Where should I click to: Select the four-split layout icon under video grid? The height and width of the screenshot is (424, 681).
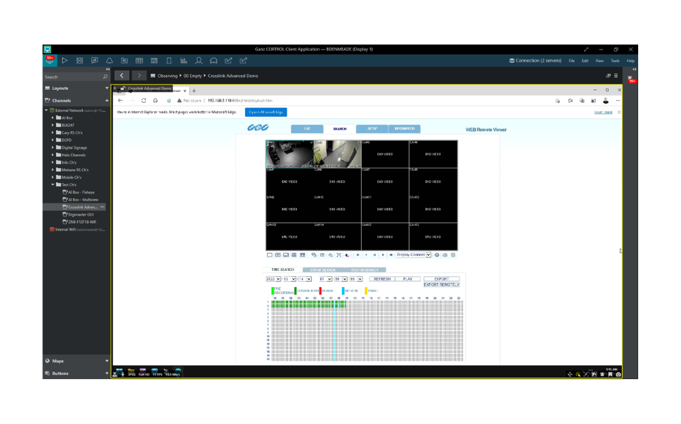click(x=278, y=255)
